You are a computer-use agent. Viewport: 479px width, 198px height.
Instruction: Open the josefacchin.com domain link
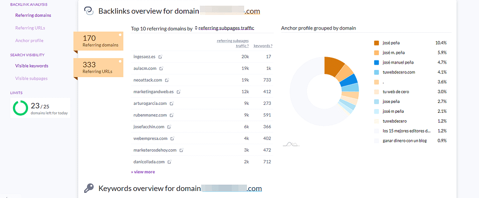(149, 127)
